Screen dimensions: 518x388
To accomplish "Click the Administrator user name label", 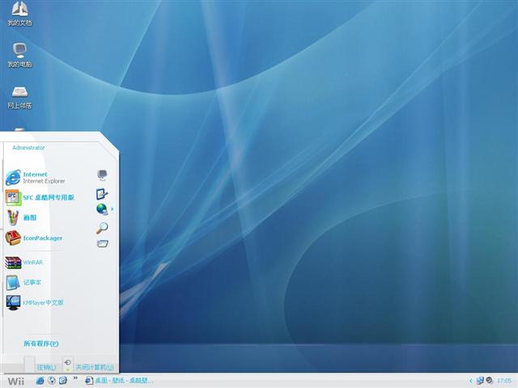I will tap(28, 147).
